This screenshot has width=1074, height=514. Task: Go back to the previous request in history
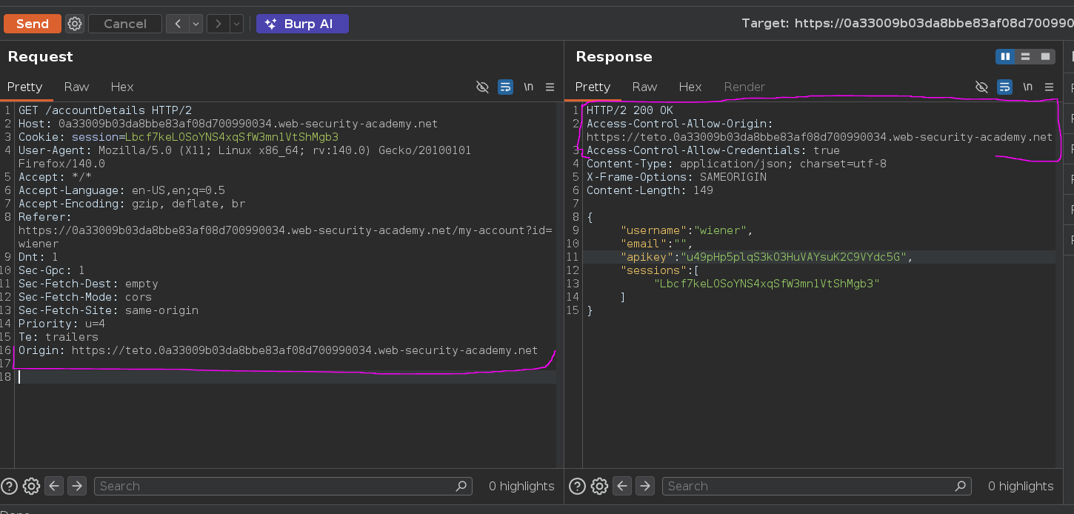178,24
